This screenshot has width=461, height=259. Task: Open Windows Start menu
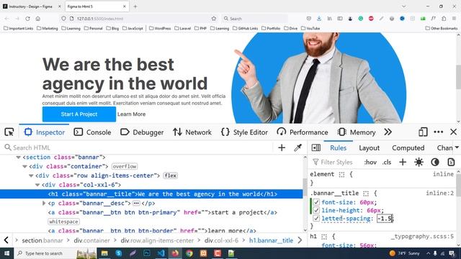coord(6,253)
